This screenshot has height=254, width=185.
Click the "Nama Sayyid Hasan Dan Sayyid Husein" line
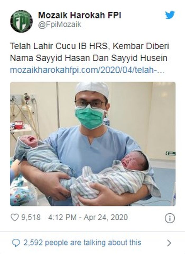click(89, 58)
